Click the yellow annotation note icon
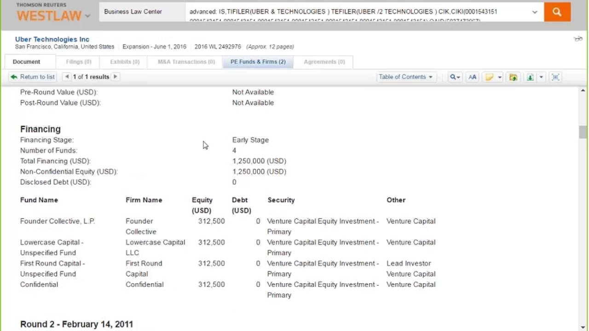The height and width of the screenshot is (331, 589). [489, 77]
